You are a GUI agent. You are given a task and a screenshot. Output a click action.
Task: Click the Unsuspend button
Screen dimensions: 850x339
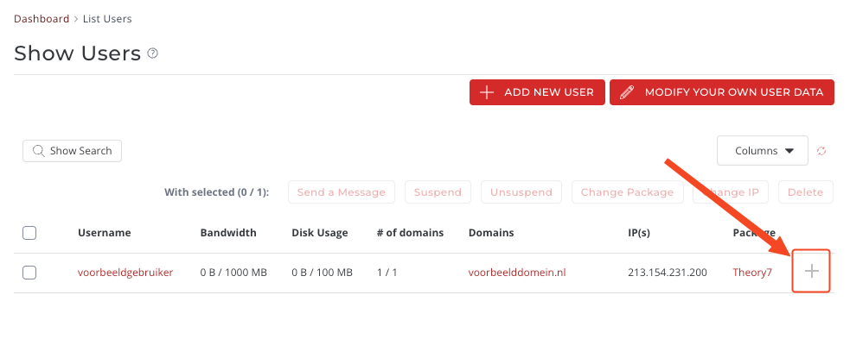pos(521,192)
